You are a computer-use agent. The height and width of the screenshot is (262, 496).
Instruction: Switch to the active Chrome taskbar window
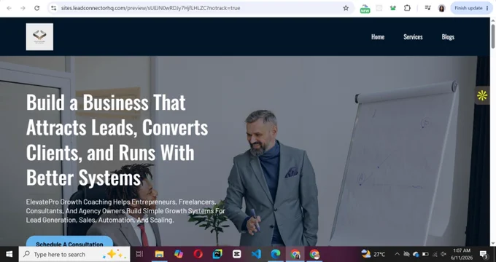tap(295, 254)
